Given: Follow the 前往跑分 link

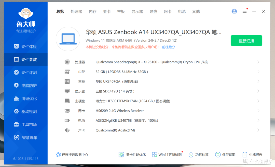Looking at the screenshot, I should 168,47.
